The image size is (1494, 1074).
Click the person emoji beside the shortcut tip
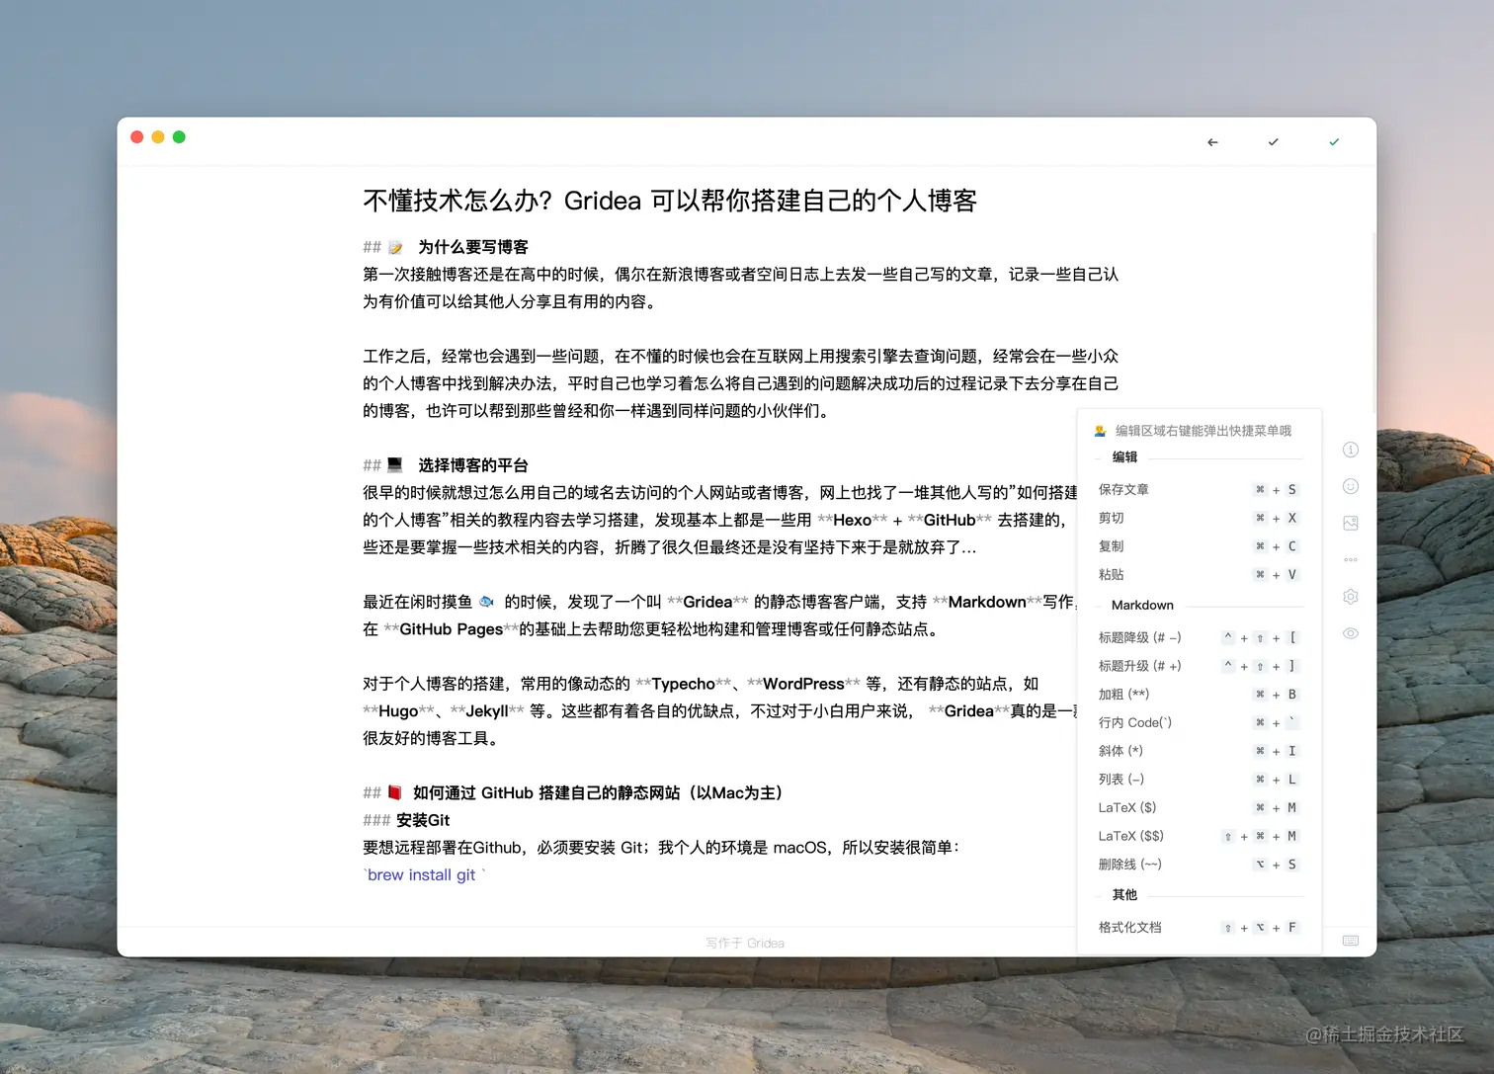coord(1100,431)
